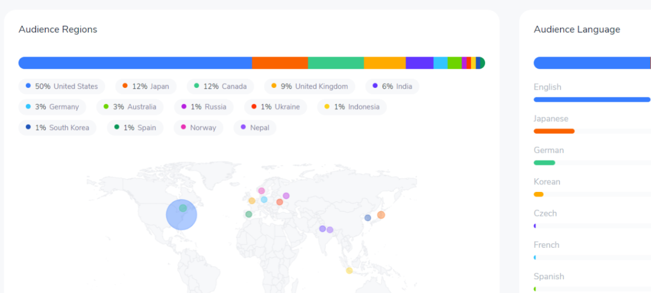
Task: Click the purple India segment in the regions bar
Action: click(x=420, y=63)
